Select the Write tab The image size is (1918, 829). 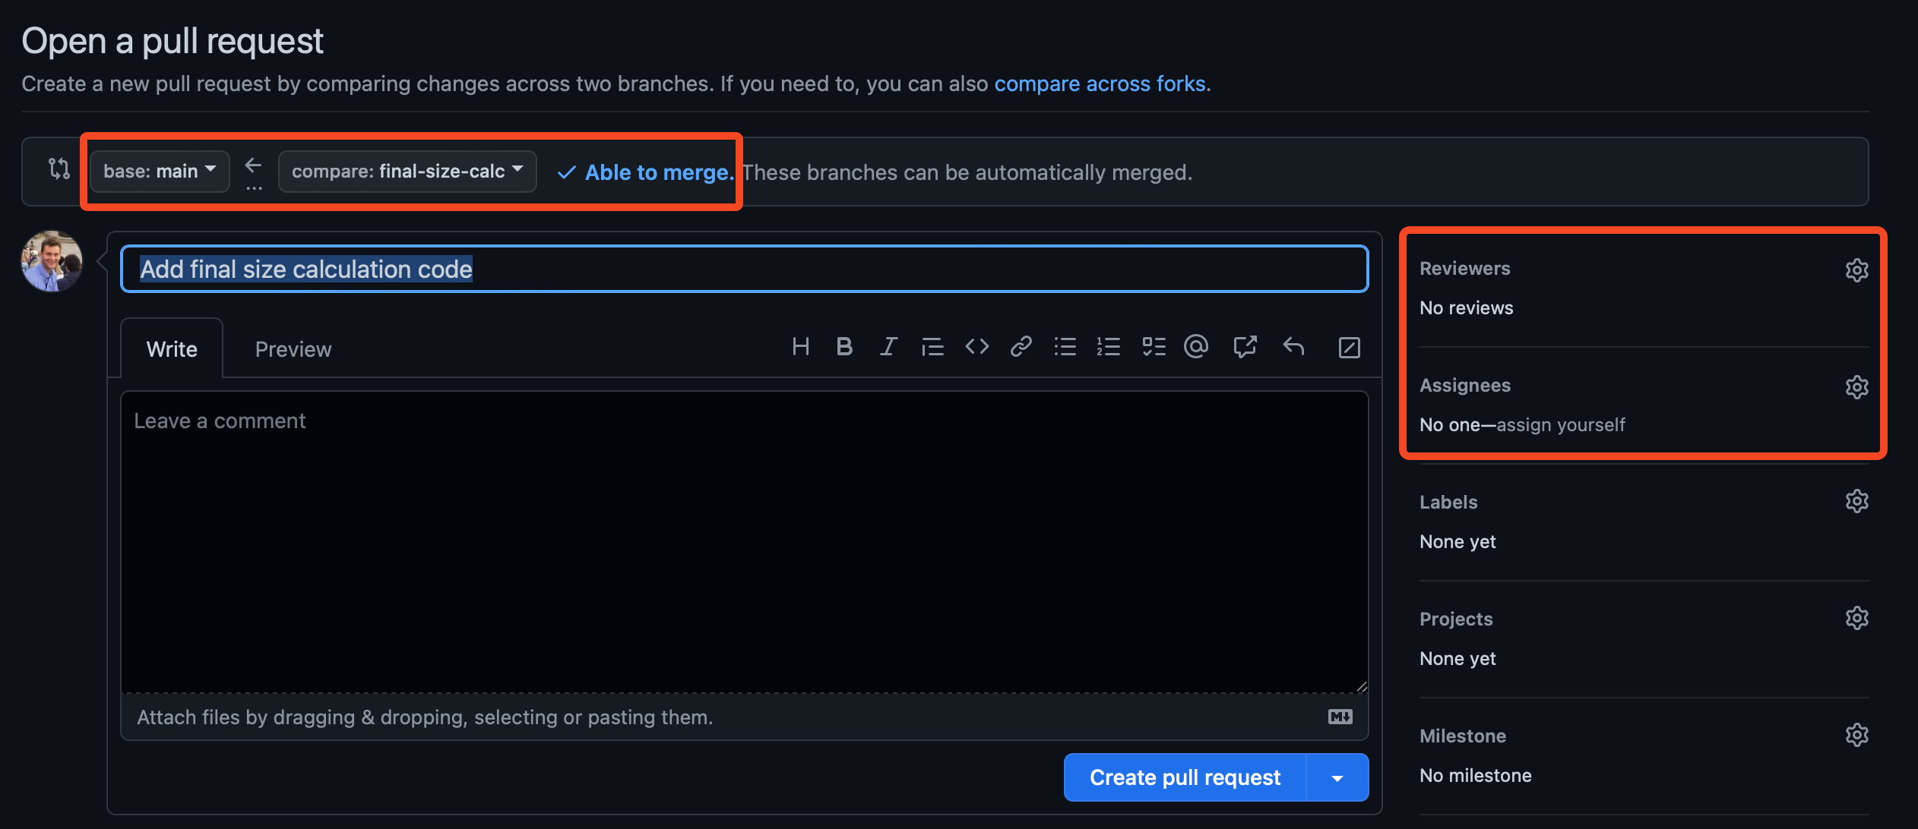pos(172,349)
